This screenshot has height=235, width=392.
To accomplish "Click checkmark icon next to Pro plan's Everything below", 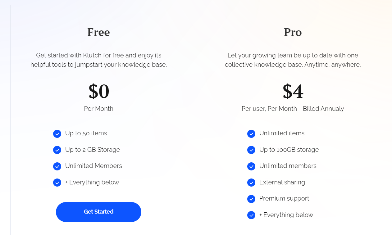I will [x=251, y=215].
